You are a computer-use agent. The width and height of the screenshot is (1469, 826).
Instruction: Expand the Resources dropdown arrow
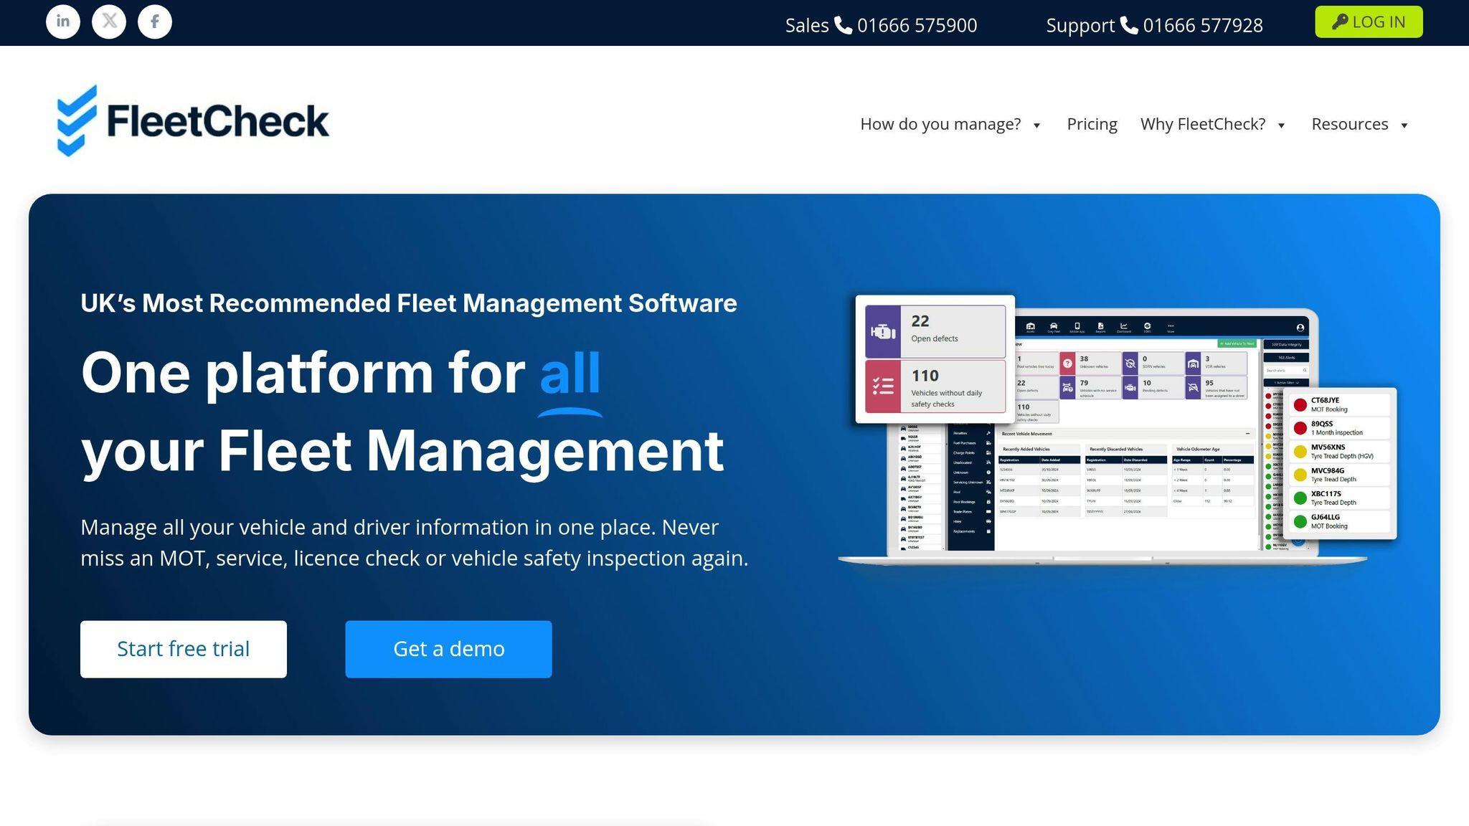pos(1404,125)
